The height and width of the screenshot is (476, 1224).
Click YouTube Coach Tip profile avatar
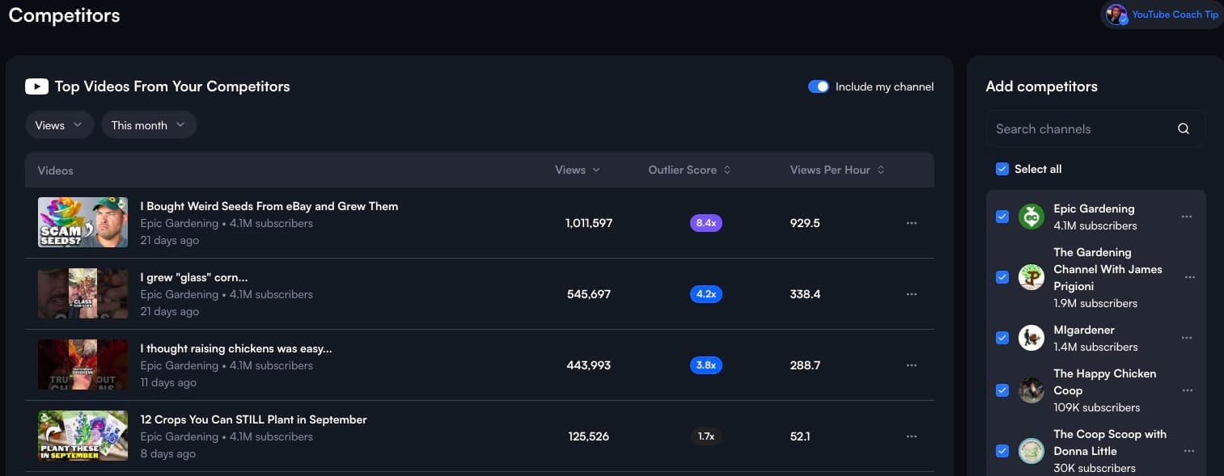click(x=1116, y=15)
